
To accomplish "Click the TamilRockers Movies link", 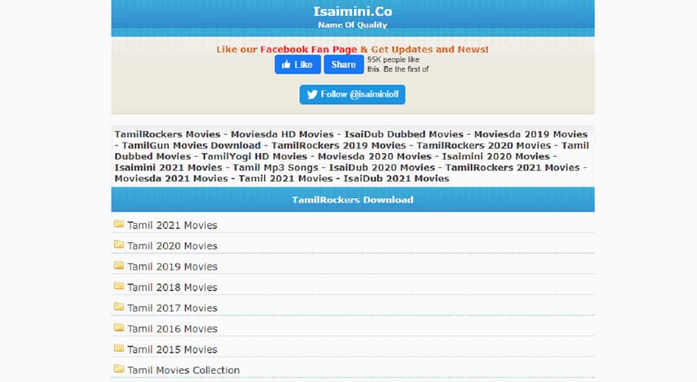I will [x=167, y=134].
